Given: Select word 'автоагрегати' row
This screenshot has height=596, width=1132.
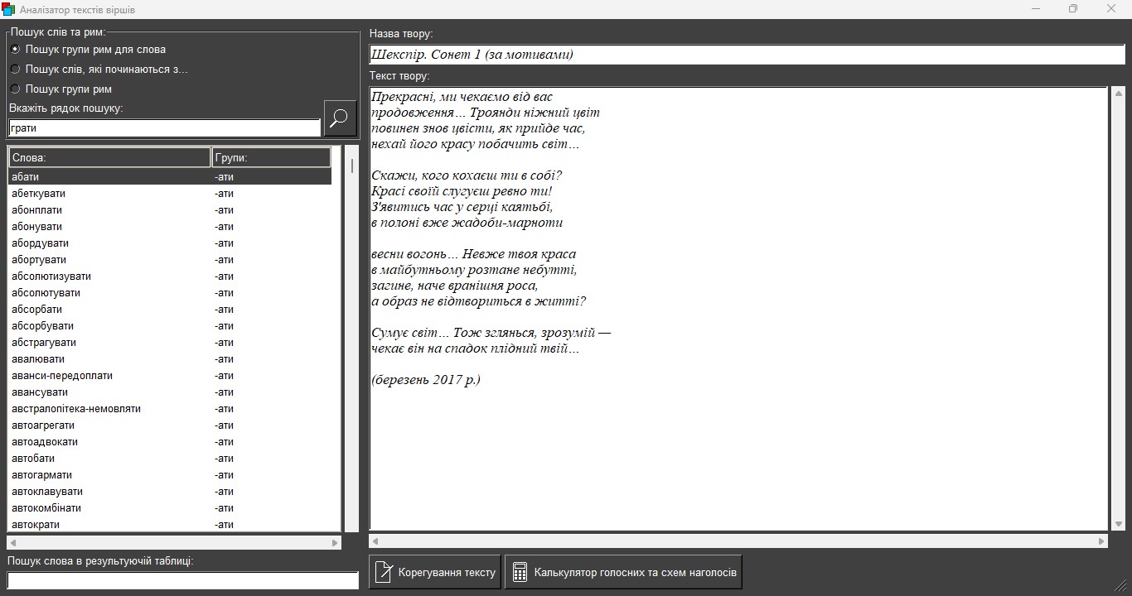Looking at the screenshot, I should [170, 425].
